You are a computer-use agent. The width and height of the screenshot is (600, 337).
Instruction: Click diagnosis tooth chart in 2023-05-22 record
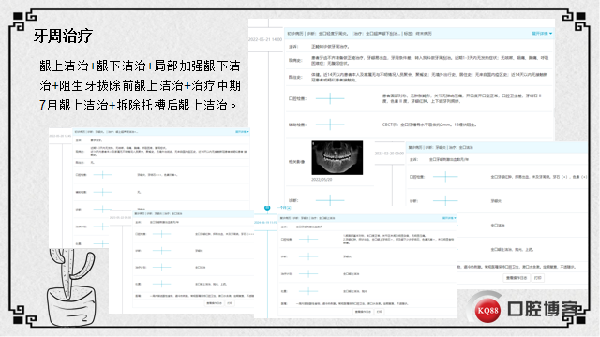click(161, 250)
